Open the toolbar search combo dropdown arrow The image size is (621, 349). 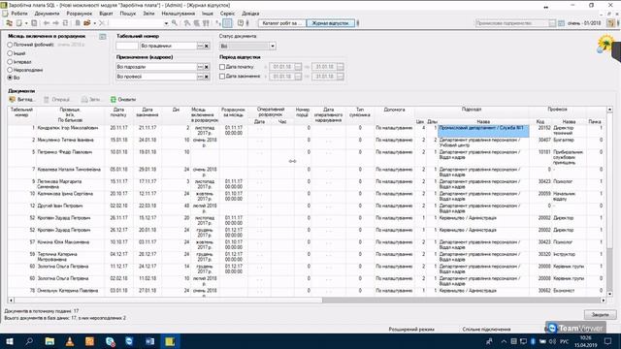click(166, 23)
